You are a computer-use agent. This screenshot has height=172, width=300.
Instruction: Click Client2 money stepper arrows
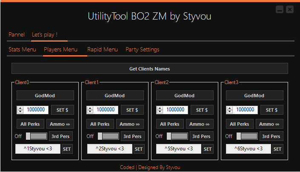(x=160, y=110)
